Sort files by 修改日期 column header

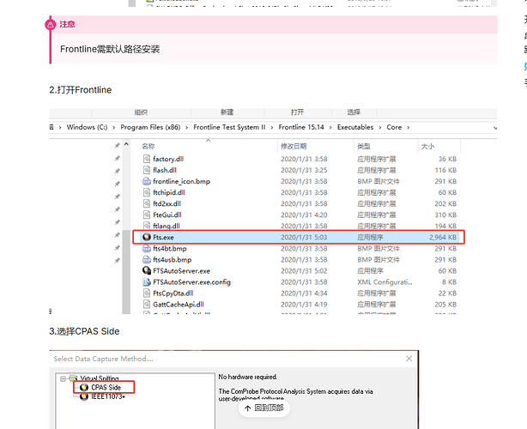(294, 146)
